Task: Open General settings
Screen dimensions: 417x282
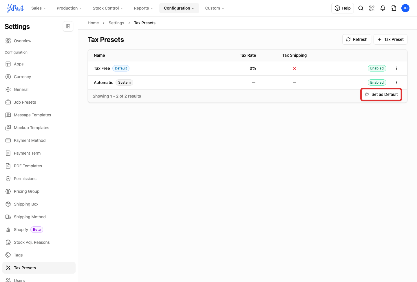Action: point(39,89)
